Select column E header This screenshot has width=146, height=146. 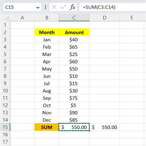132,18
